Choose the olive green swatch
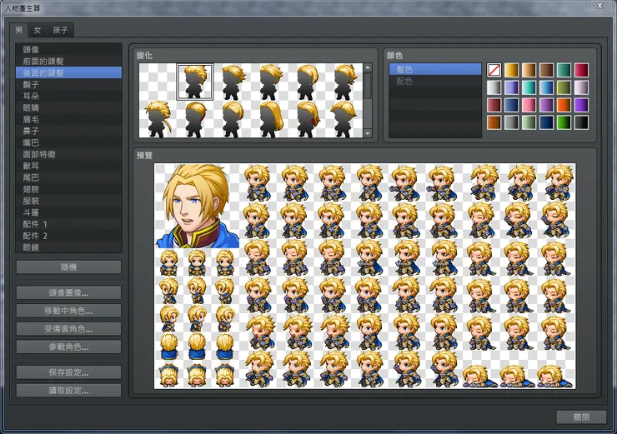This screenshot has height=434, width=617. 564,87
